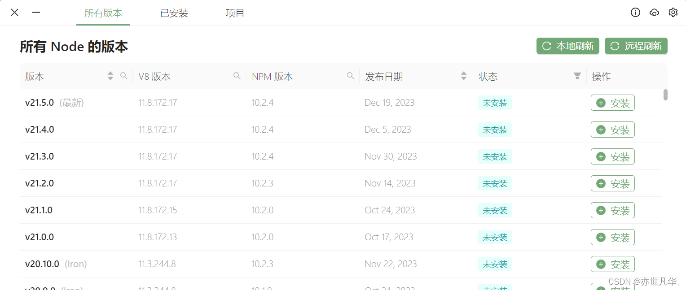Screen dimensions: 686x290
Task: Click release date Nov 30, 2023
Action: [391, 156]
